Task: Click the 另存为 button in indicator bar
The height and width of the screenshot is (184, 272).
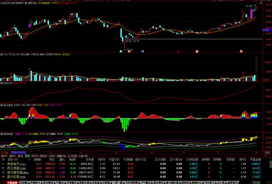Action: (x=35, y=156)
